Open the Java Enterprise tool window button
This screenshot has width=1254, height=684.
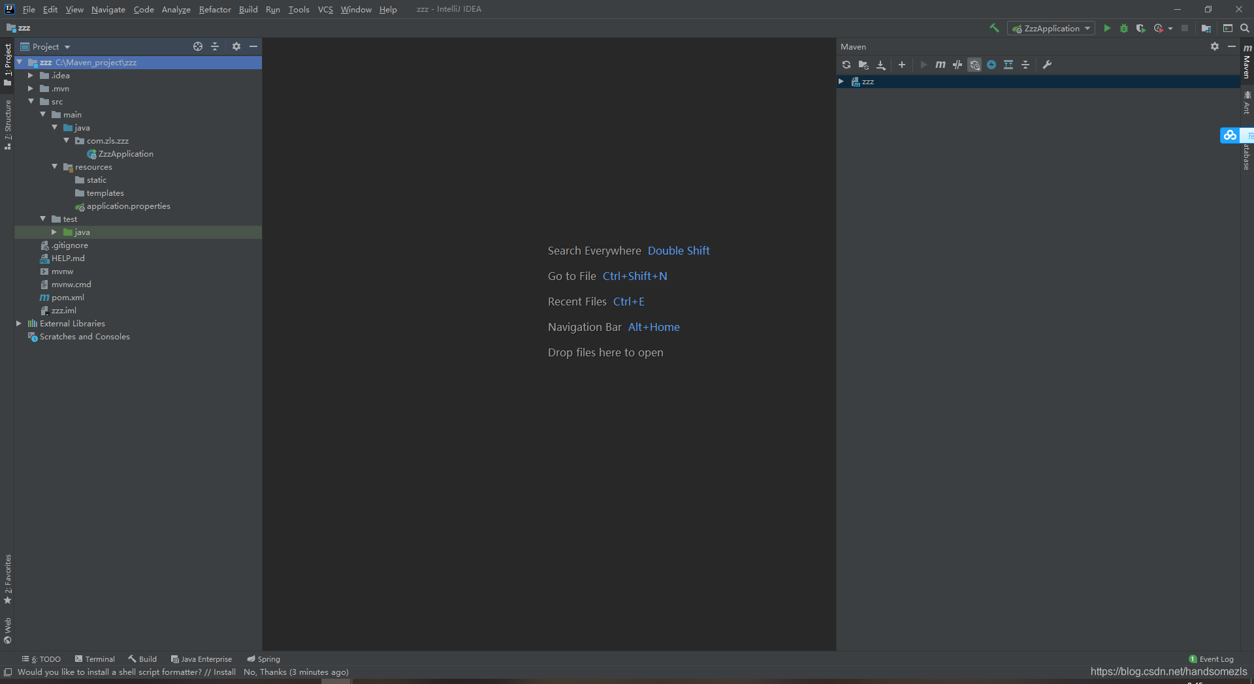201,659
